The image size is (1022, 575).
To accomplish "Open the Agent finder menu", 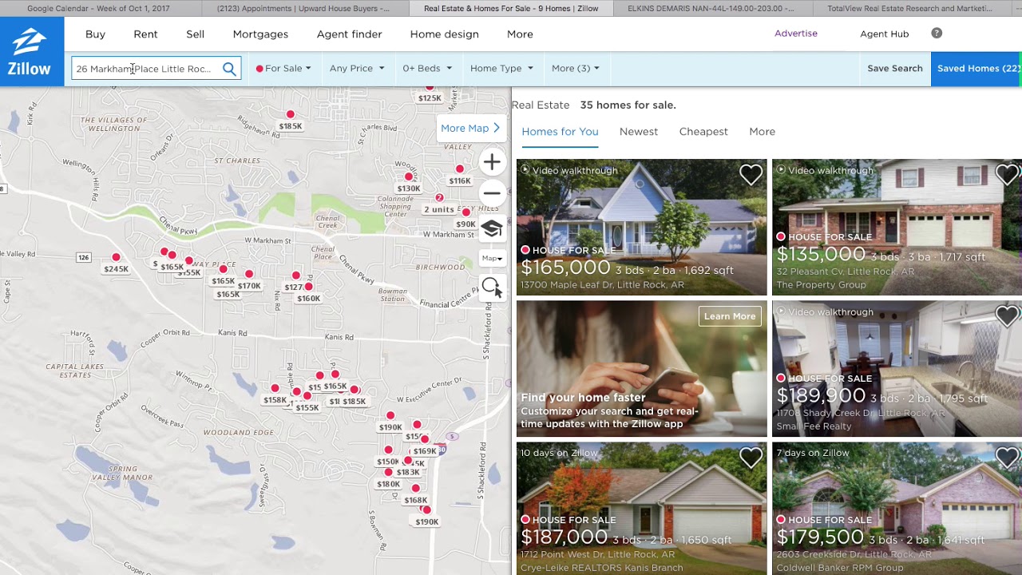I will pos(349,34).
